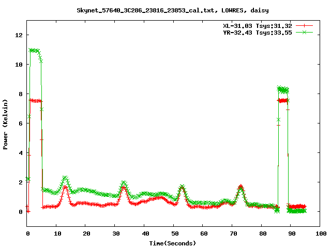Click the green plateau near 11 Kelvin
Viewport: 331px width, 248px height.
click(x=34, y=51)
